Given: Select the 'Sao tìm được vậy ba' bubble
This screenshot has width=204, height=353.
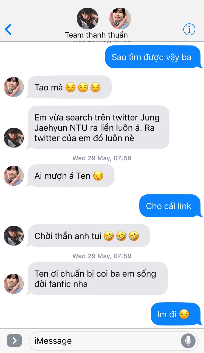Looking at the screenshot, I should click(153, 57).
